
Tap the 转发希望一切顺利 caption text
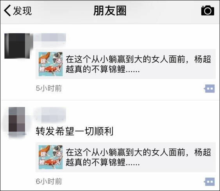click(x=75, y=131)
